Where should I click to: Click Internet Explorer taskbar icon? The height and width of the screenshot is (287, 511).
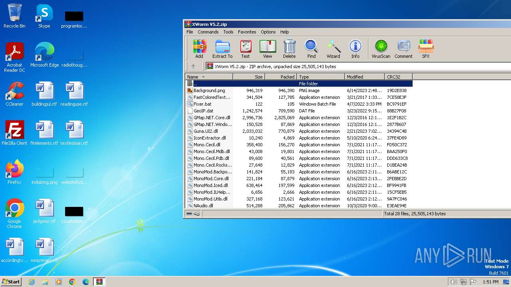pyautogui.click(x=32, y=282)
